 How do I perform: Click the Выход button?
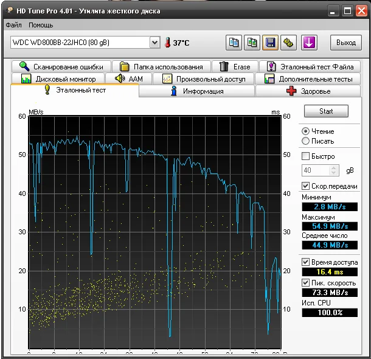(x=346, y=43)
